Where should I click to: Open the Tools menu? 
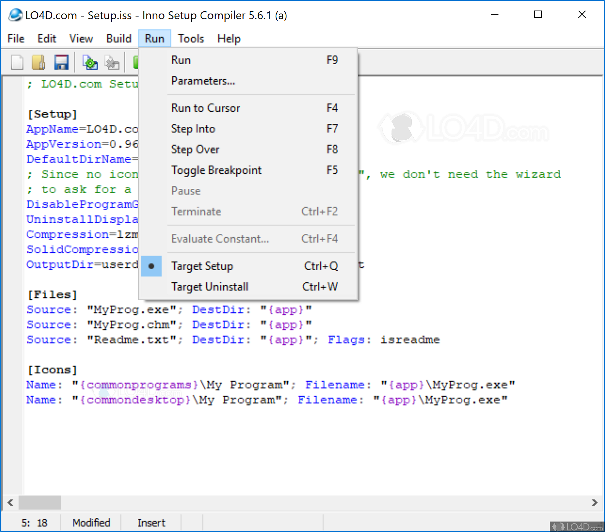click(x=190, y=38)
